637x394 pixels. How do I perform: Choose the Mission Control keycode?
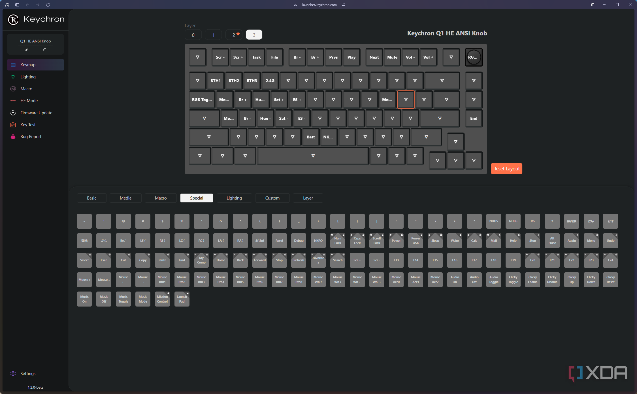coord(162,299)
